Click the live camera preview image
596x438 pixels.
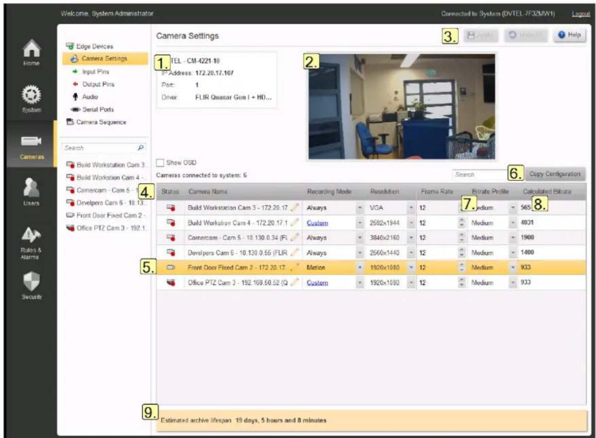click(x=402, y=107)
